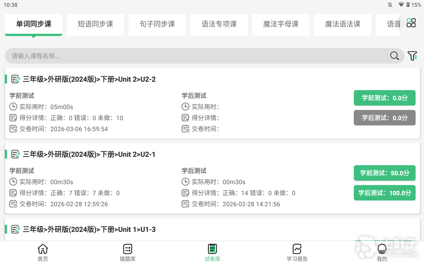The image size is (424, 265).
Task: Select 魔法语法课 tab
Action: tap(343, 24)
